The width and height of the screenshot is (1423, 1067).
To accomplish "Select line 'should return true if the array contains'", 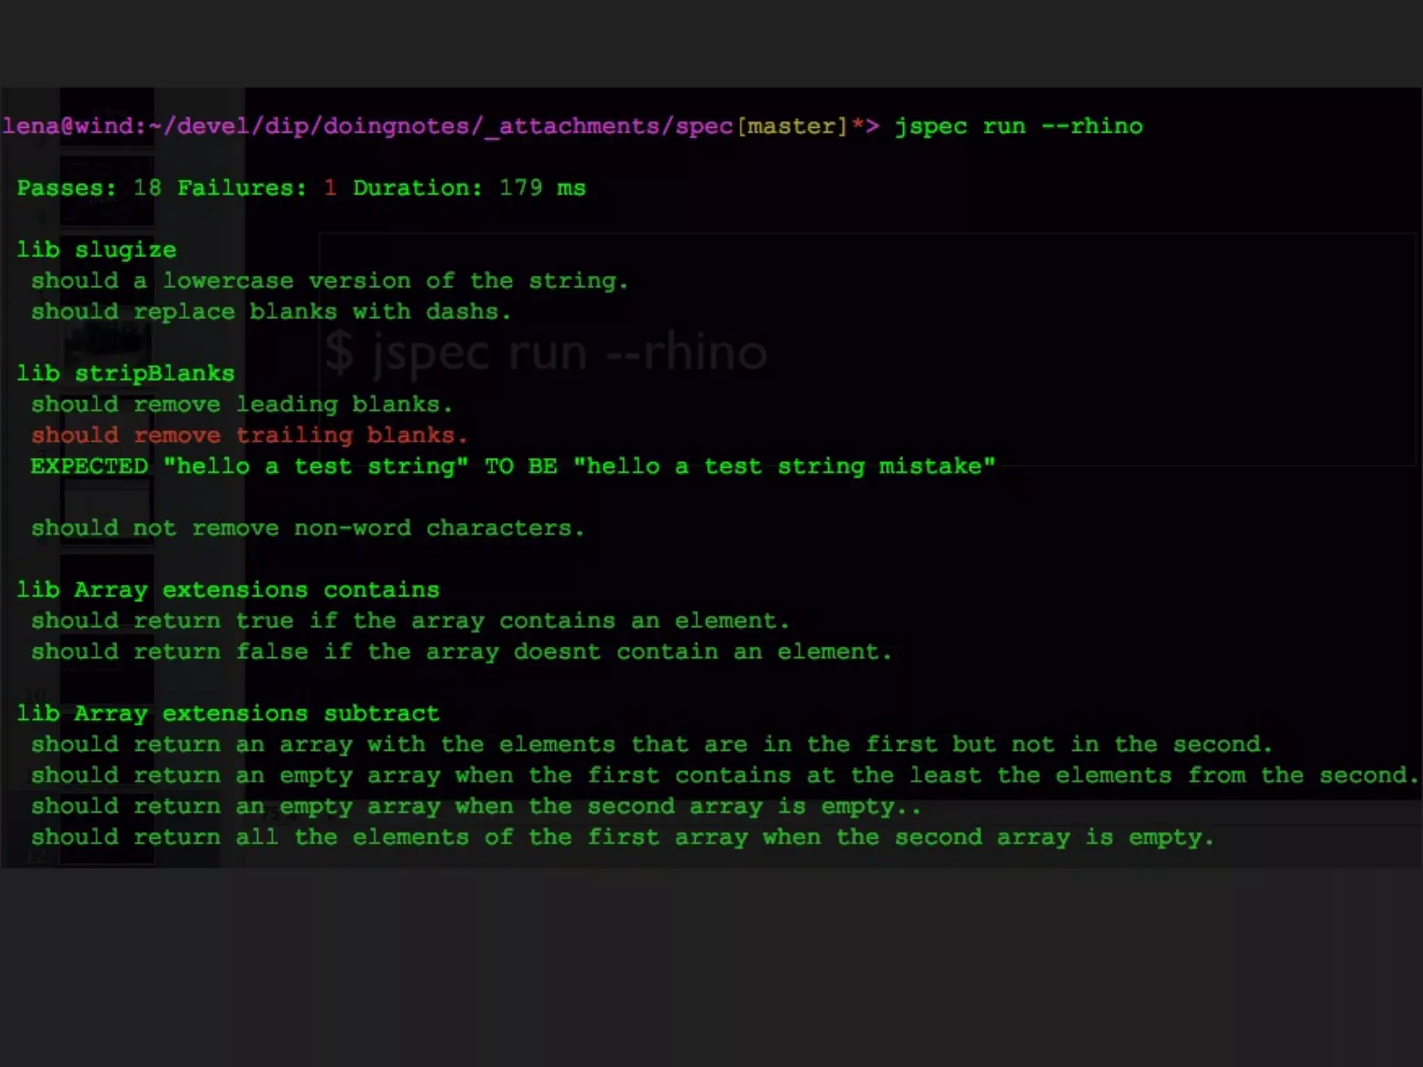I will (410, 621).
